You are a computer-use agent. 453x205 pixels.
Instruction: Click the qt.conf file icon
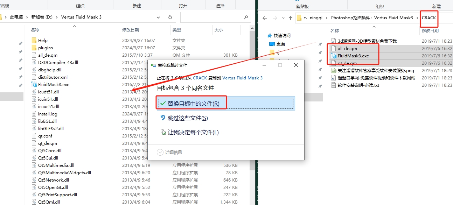[x=34, y=136]
